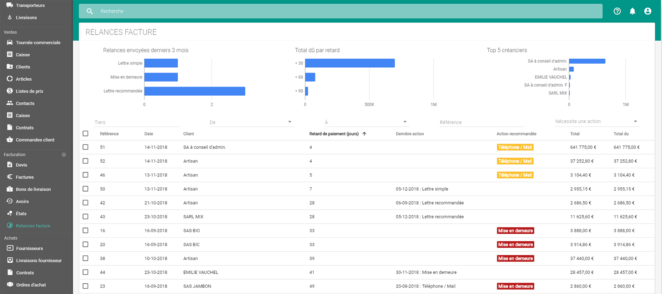Check the row for reference 46
Screen dimensions: 662x294
[x=86, y=175]
